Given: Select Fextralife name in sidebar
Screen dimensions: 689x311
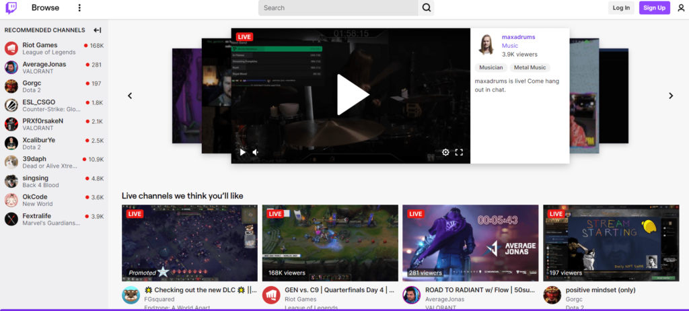Looking at the screenshot, I should [x=37, y=216].
